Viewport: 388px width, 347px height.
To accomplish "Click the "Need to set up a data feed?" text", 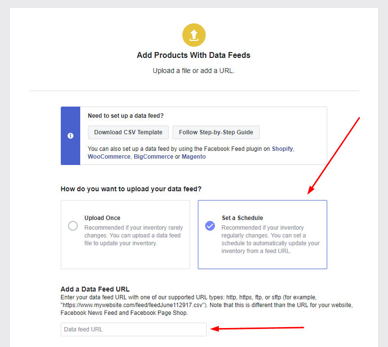I will (125, 116).
